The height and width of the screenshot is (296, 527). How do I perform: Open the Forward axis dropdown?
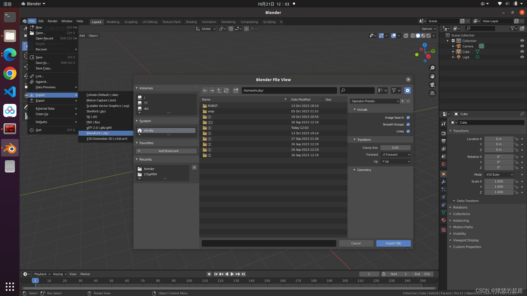396,155
